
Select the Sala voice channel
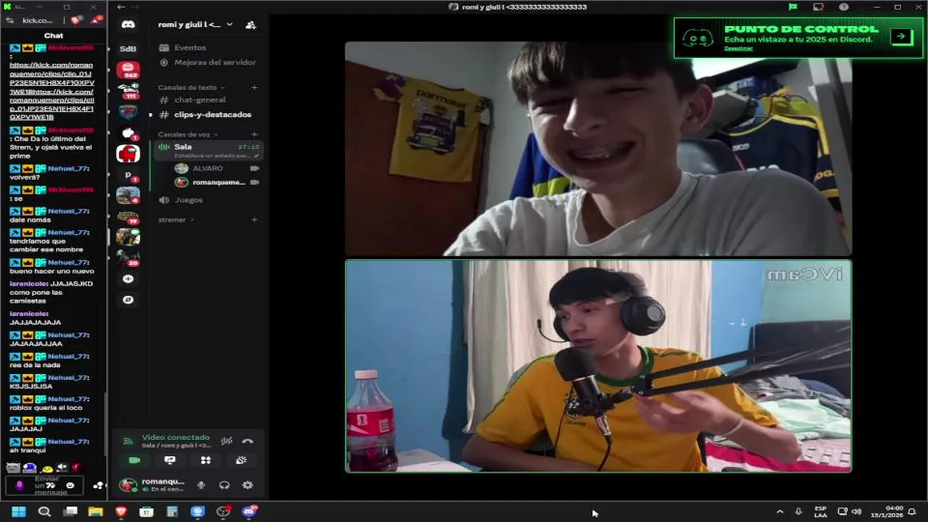[x=209, y=150]
